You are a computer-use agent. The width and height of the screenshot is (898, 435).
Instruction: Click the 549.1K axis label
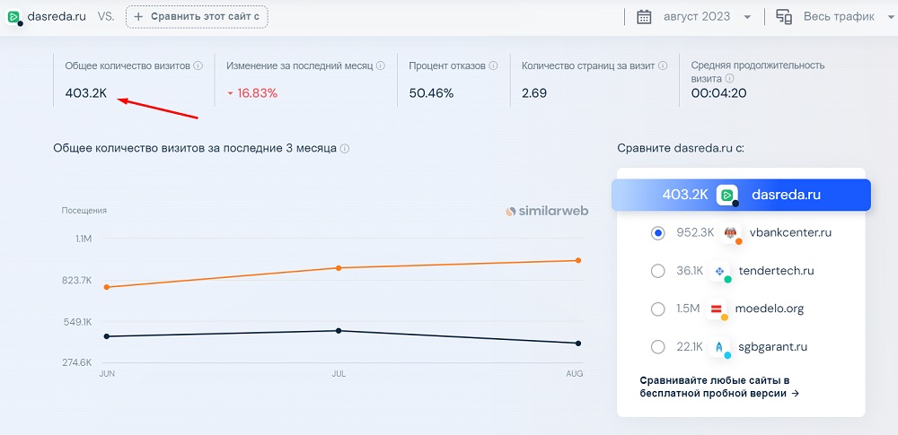[79, 322]
